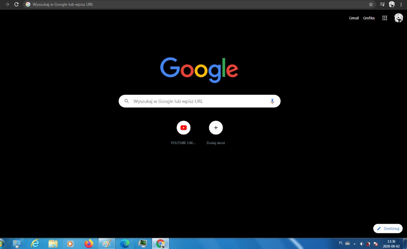The height and width of the screenshot is (249, 407).
Task: Focus the Google search box
Action: (200, 101)
